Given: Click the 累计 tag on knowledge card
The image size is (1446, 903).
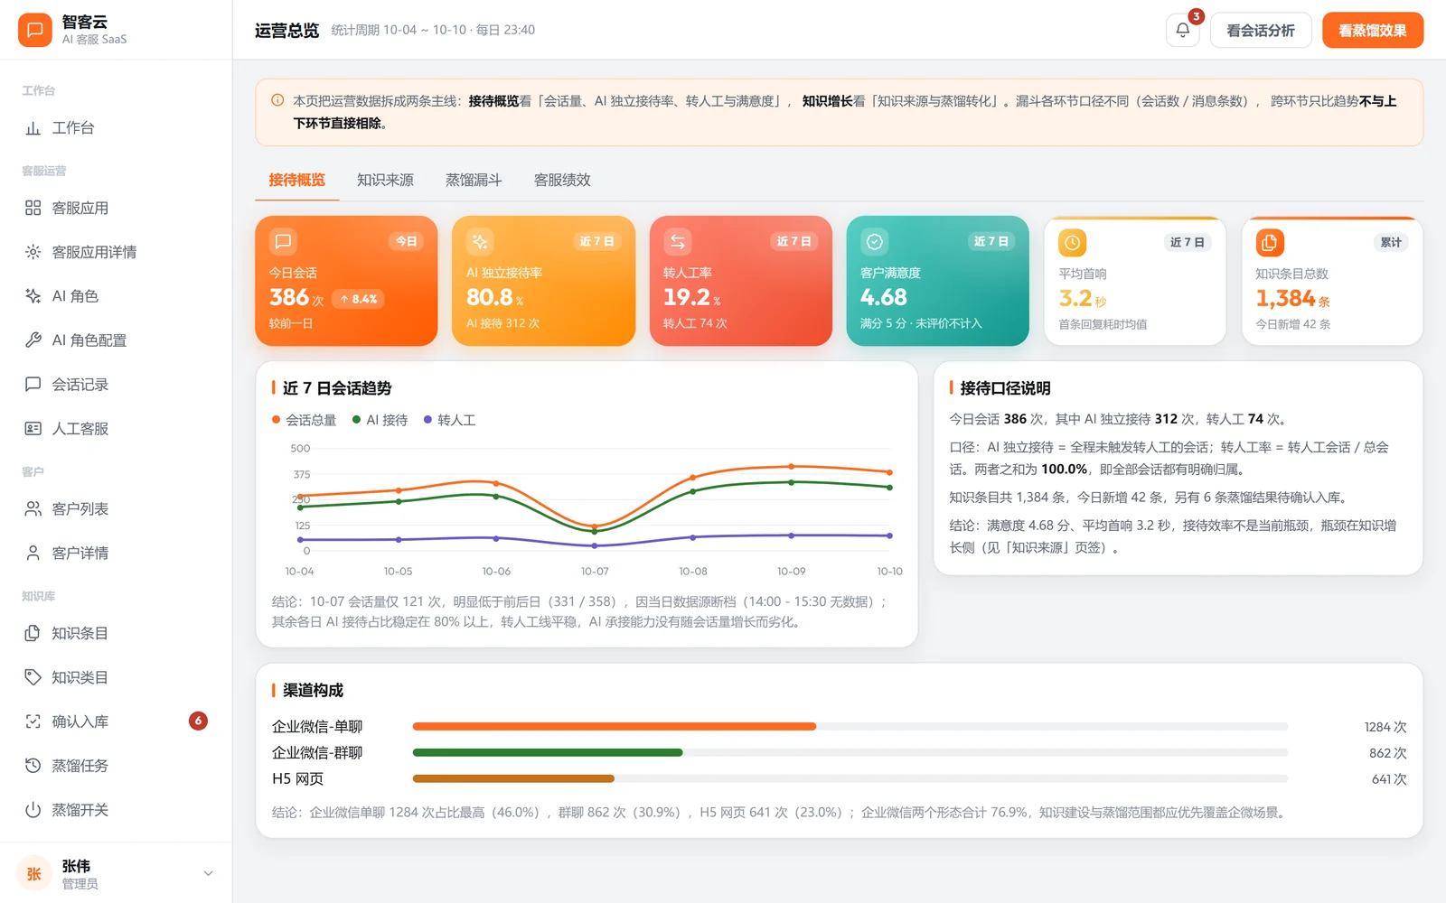Looking at the screenshot, I should 1390,242.
